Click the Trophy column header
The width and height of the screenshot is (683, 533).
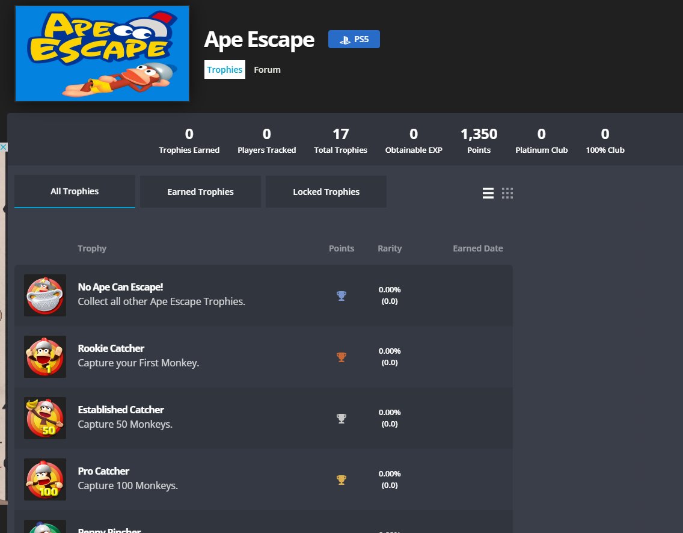click(x=92, y=248)
